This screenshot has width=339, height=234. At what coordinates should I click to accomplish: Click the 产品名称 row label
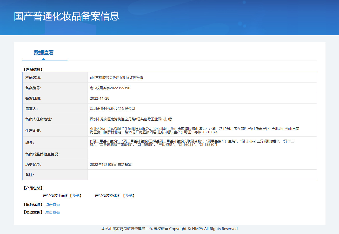[x=33, y=78]
